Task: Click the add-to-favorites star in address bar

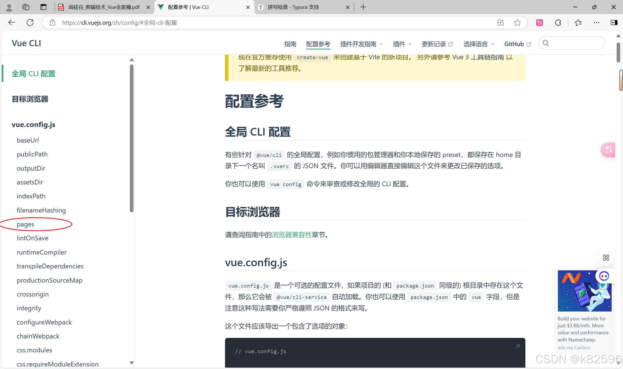Action: (517, 23)
